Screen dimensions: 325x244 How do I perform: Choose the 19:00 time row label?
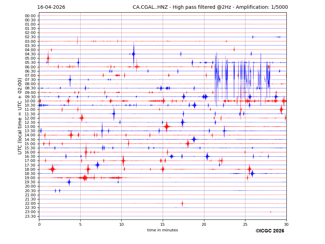[x=30, y=178]
